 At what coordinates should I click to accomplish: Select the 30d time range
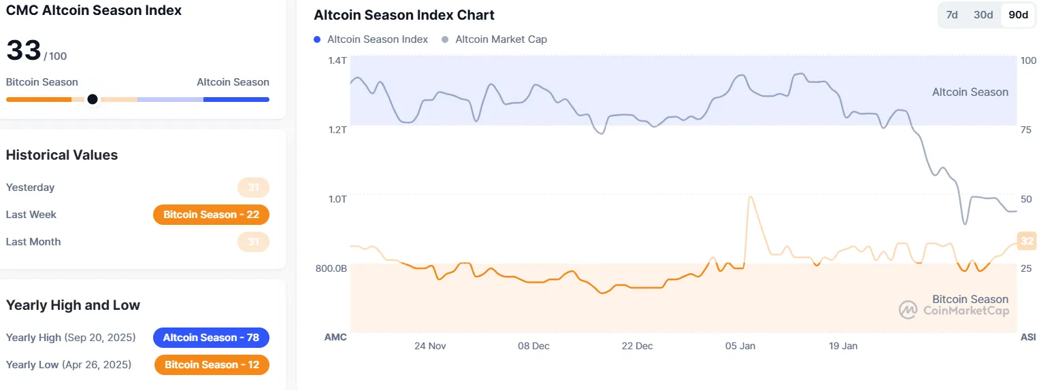pyautogui.click(x=983, y=15)
